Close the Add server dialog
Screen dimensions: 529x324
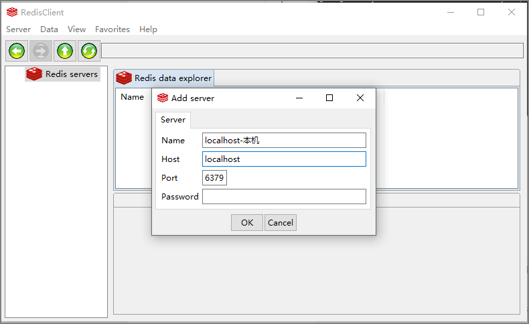(360, 98)
